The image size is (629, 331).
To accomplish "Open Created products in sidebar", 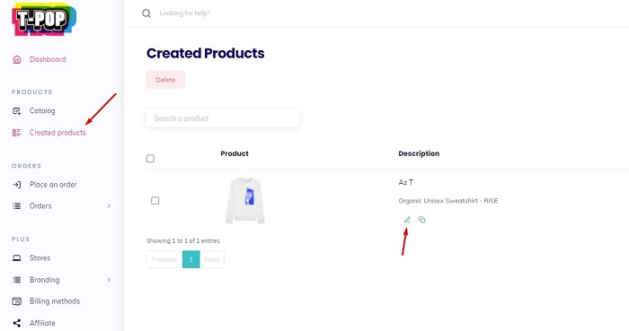I will pyautogui.click(x=58, y=133).
